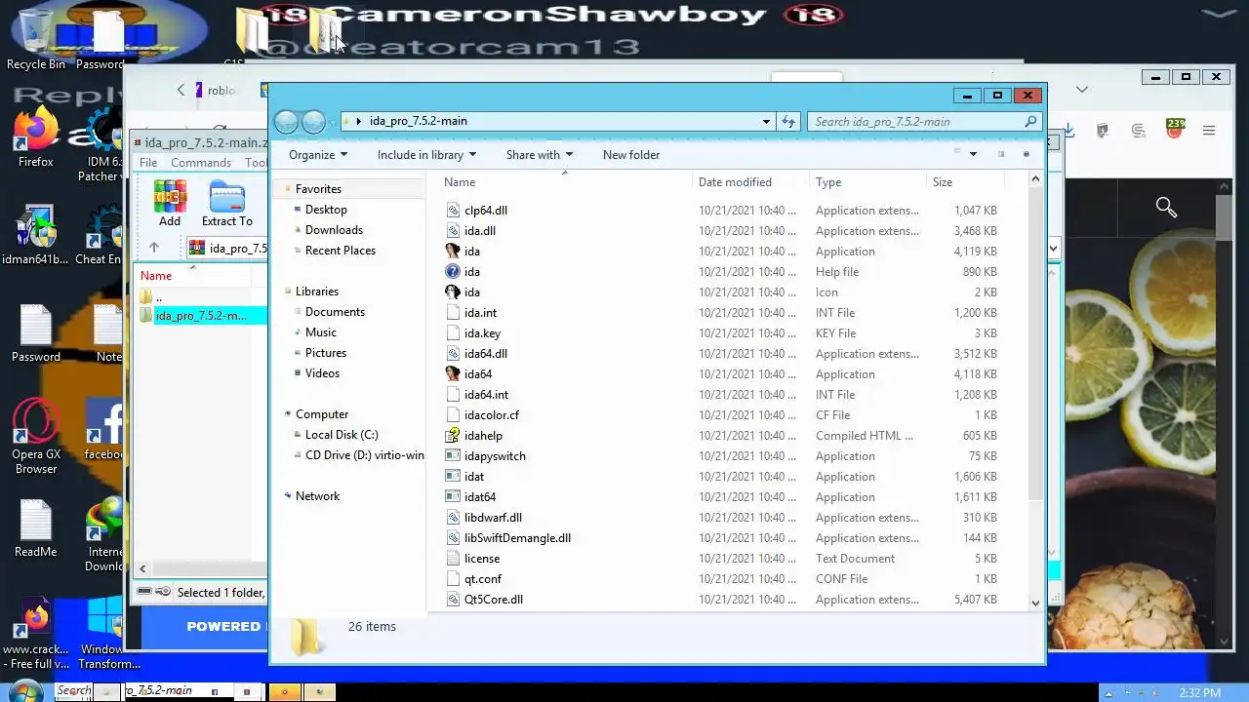Open Include in library dropdown
The height and width of the screenshot is (702, 1249).
point(426,155)
